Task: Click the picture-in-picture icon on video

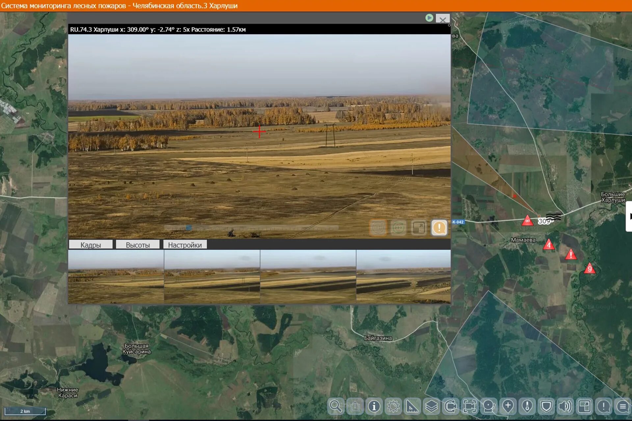Action: [x=419, y=228]
